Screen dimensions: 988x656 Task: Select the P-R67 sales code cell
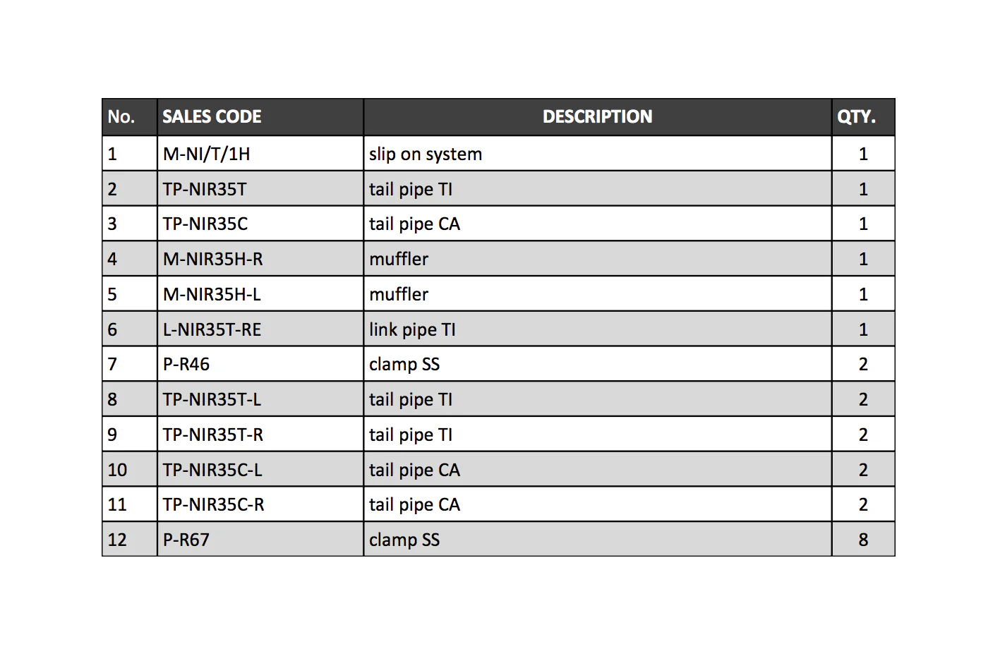pos(260,540)
